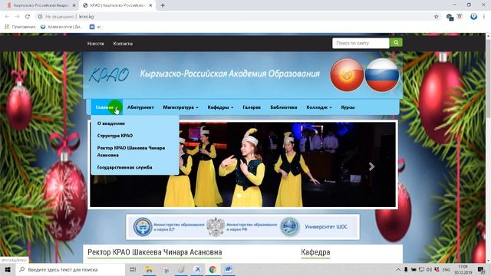Image resolution: width=491 pixels, height=276 pixels.
Task: Click the Университет ШОС banner link
Action: coord(314,227)
